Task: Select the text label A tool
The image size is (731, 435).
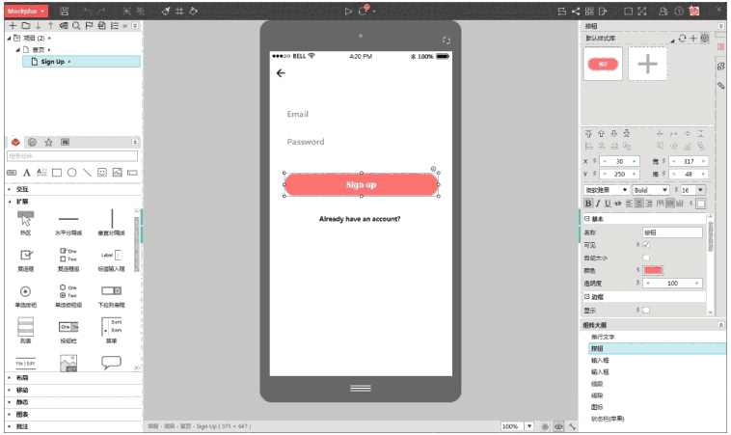Action: [27, 173]
